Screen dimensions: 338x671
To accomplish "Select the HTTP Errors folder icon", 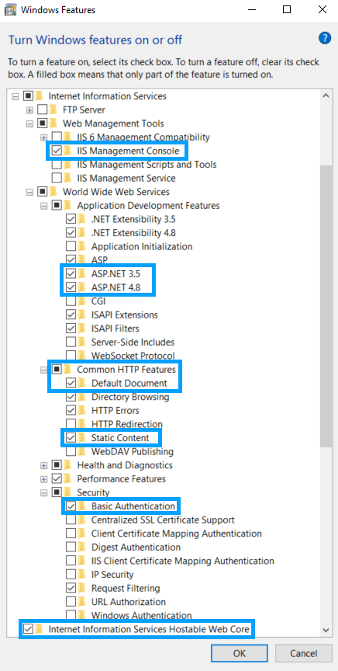I will coord(81,410).
